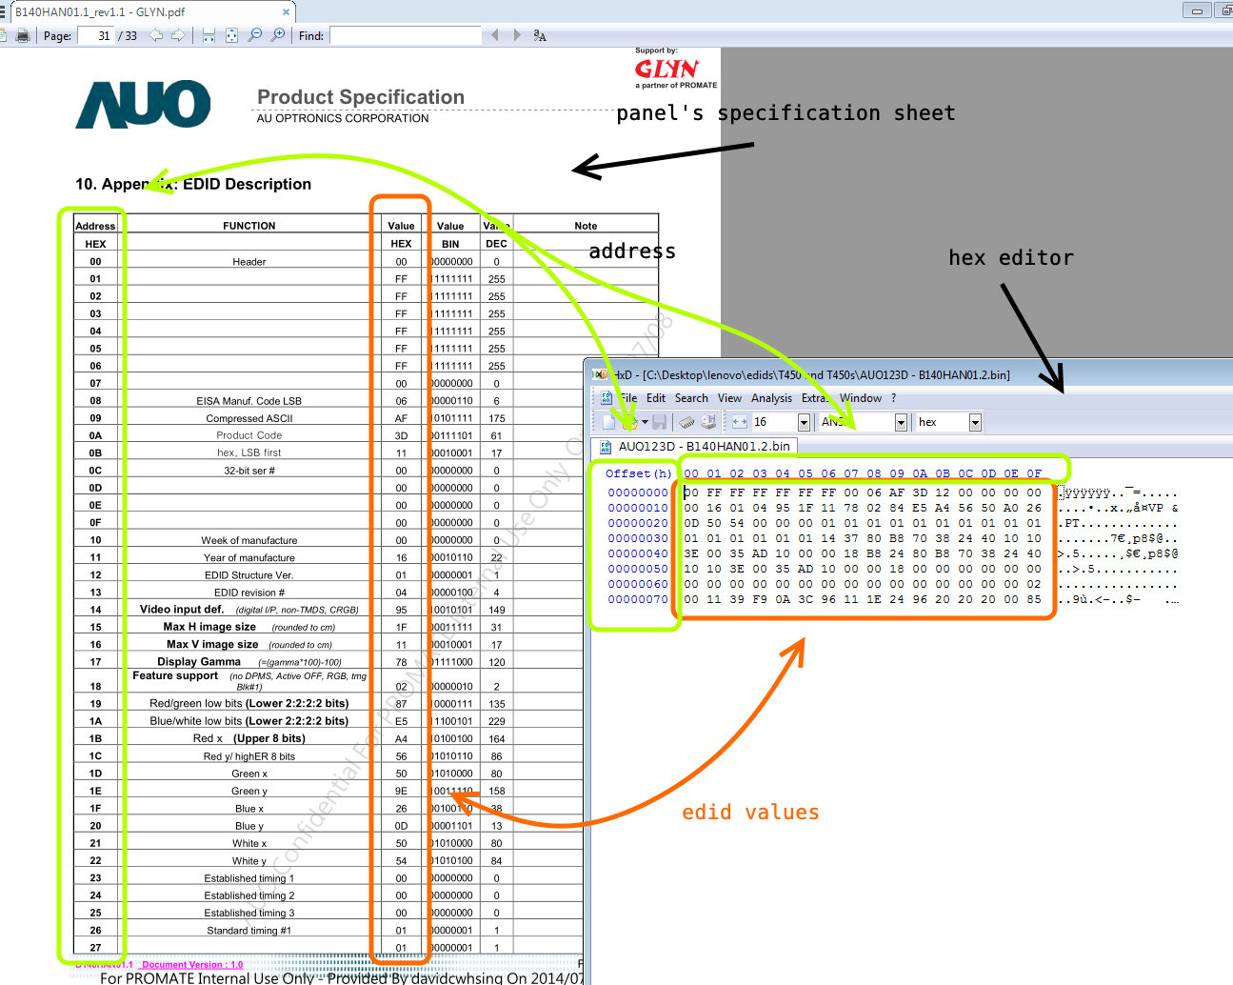Click the 0F column header in HxD
Viewport: 1233px width, 985px height.
(x=1034, y=473)
